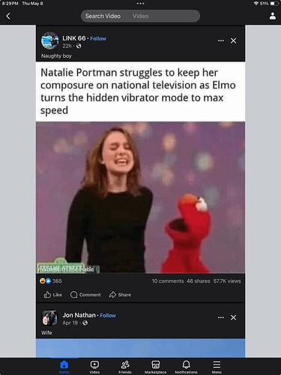
Task: Tap the back arrow icon
Action: tap(8, 16)
